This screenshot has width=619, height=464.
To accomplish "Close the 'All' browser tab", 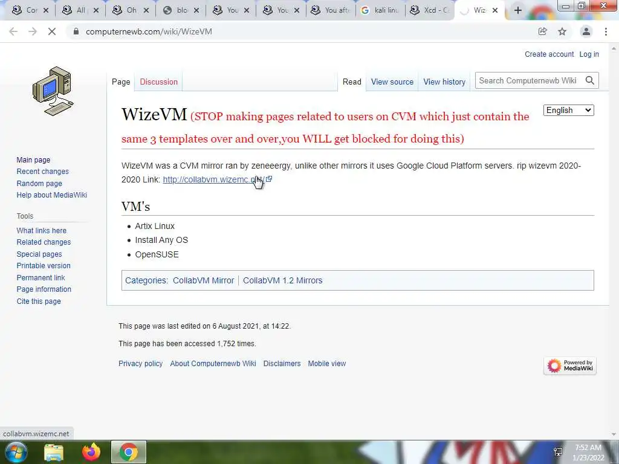I will point(96,10).
